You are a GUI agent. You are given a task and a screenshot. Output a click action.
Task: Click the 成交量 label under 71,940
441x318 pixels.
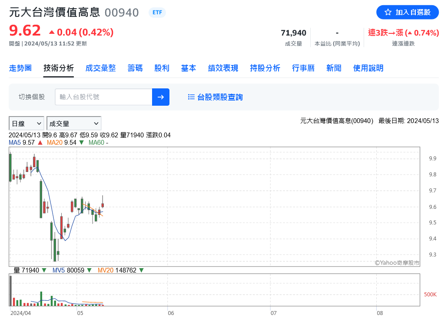coord(293,43)
